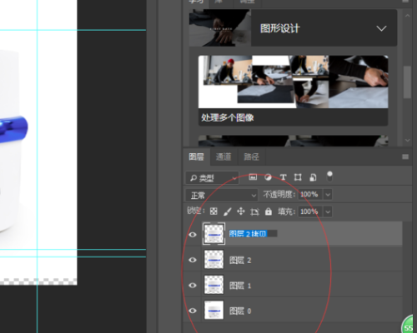Select the 图层 1 layer

click(293, 286)
